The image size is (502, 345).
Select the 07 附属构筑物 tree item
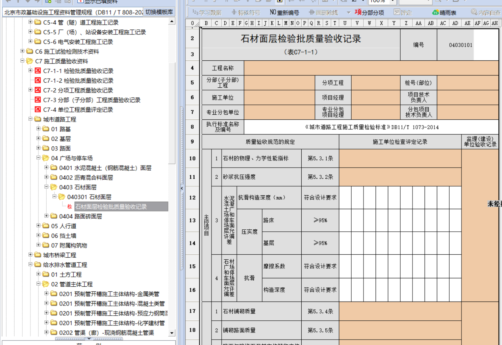(x=69, y=245)
